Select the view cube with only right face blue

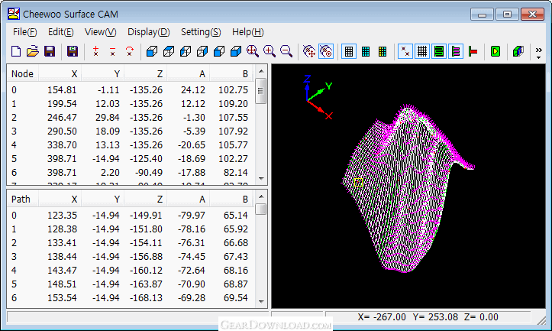coord(202,51)
